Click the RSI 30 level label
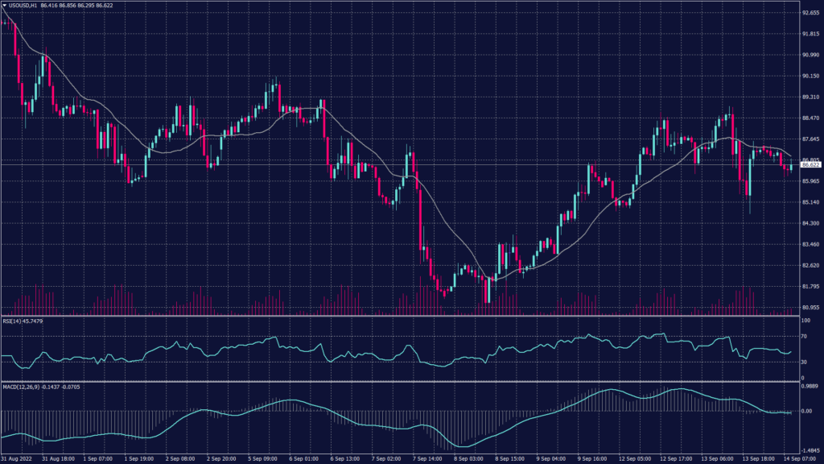 click(x=805, y=362)
